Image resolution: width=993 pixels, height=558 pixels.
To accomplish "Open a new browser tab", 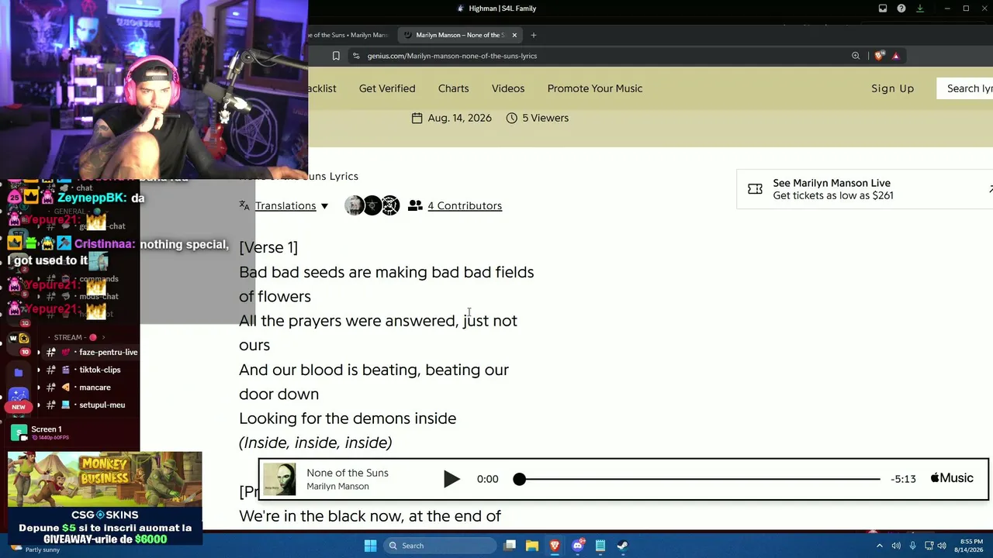I will coord(533,35).
